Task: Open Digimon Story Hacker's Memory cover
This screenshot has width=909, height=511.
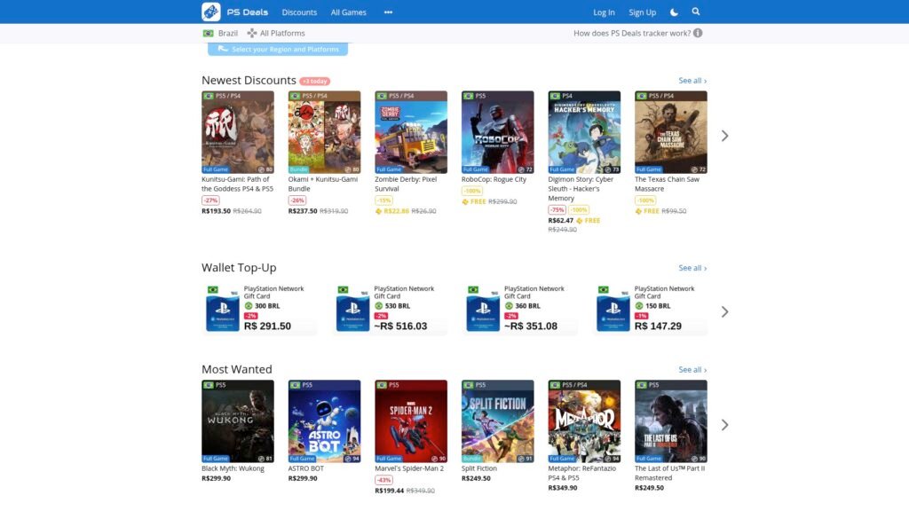Action: (x=584, y=132)
